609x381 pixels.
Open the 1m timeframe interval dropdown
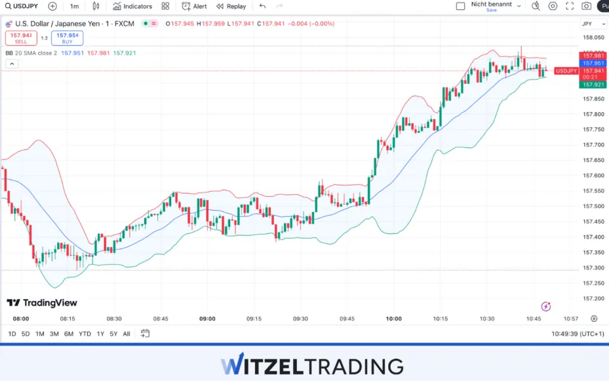pos(74,6)
